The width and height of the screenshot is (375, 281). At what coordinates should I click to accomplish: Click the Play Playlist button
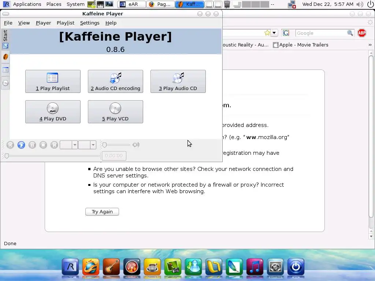(53, 82)
